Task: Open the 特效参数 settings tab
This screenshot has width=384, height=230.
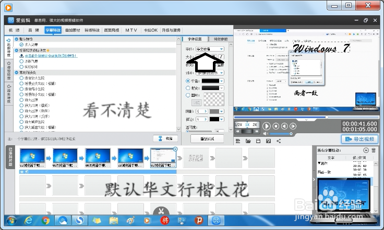Action: [220, 39]
